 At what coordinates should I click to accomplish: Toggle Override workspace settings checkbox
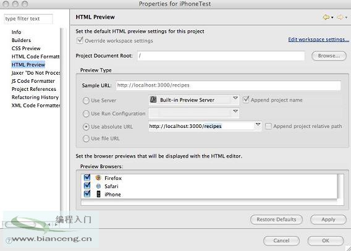tap(80, 40)
